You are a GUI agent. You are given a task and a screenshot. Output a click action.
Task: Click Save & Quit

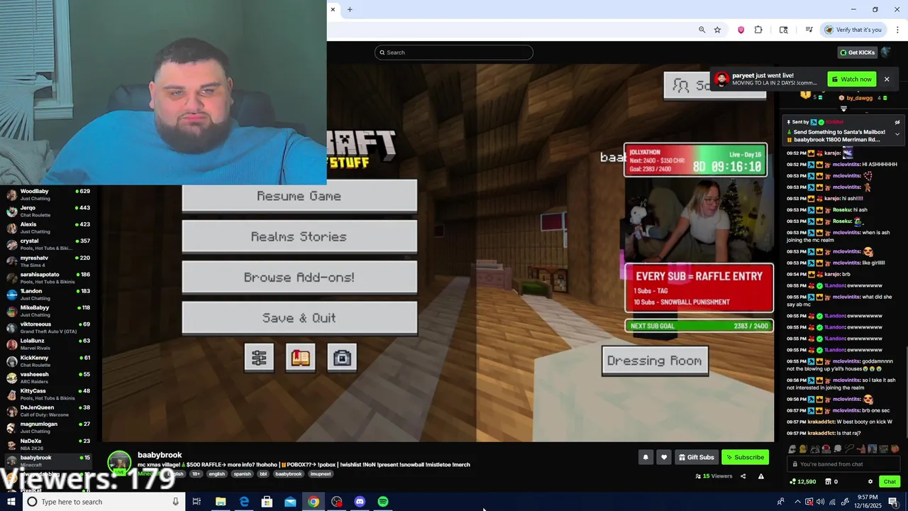coord(299,318)
